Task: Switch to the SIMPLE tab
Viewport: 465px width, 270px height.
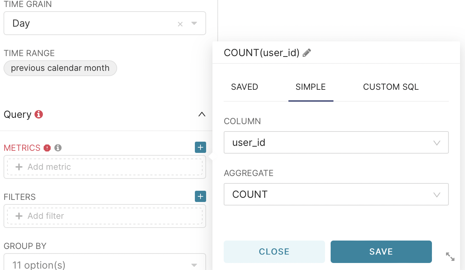Action: click(x=311, y=87)
